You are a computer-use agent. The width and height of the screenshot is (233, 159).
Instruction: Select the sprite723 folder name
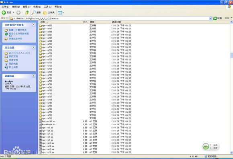coord(47,69)
